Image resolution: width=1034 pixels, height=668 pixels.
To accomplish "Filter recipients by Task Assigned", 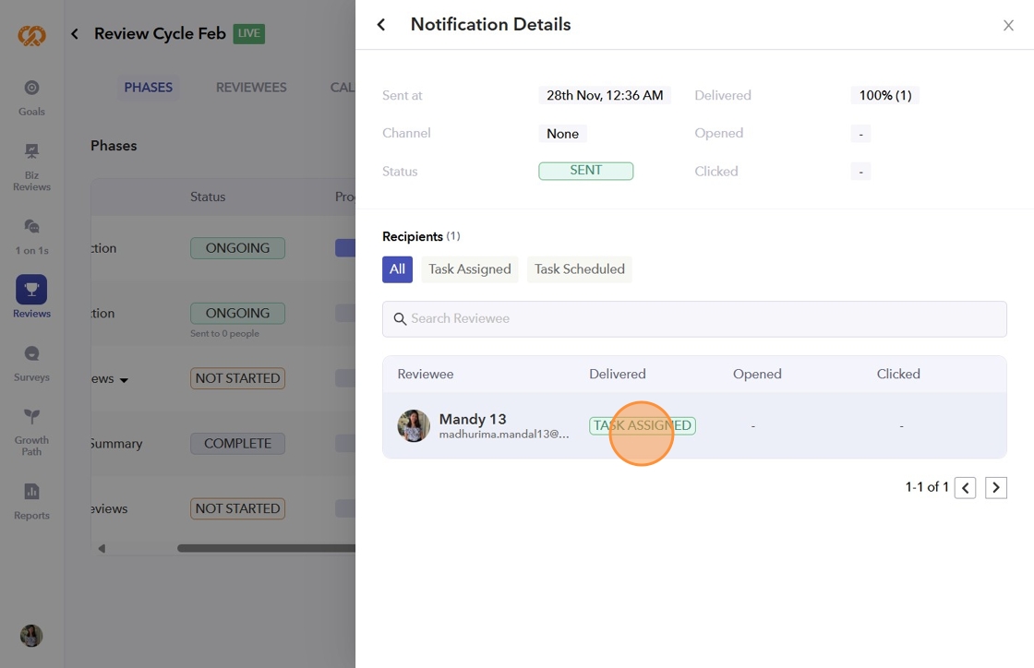I will coord(469,269).
